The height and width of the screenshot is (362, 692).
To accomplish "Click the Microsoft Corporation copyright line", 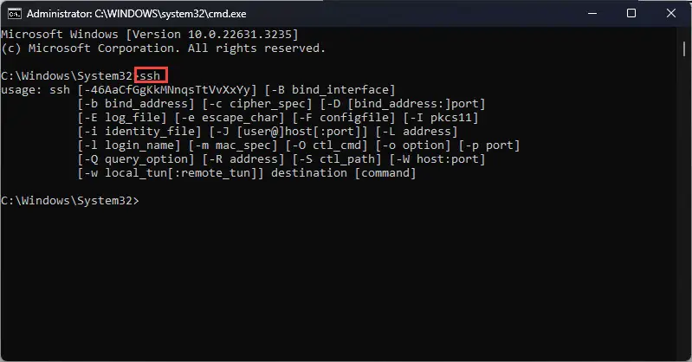I will coord(164,48).
